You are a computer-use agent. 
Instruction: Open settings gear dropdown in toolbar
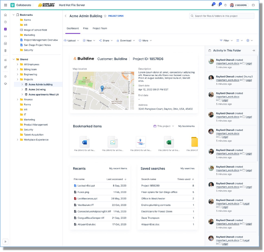(249, 40)
